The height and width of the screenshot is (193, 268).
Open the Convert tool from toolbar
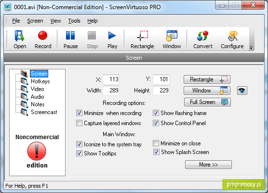click(x=203, y=39)
